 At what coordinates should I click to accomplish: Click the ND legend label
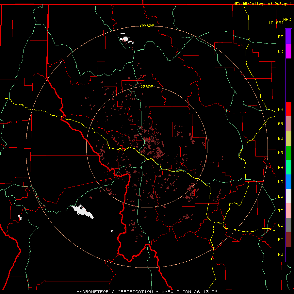pyautogui.click(x=280, y=254)
